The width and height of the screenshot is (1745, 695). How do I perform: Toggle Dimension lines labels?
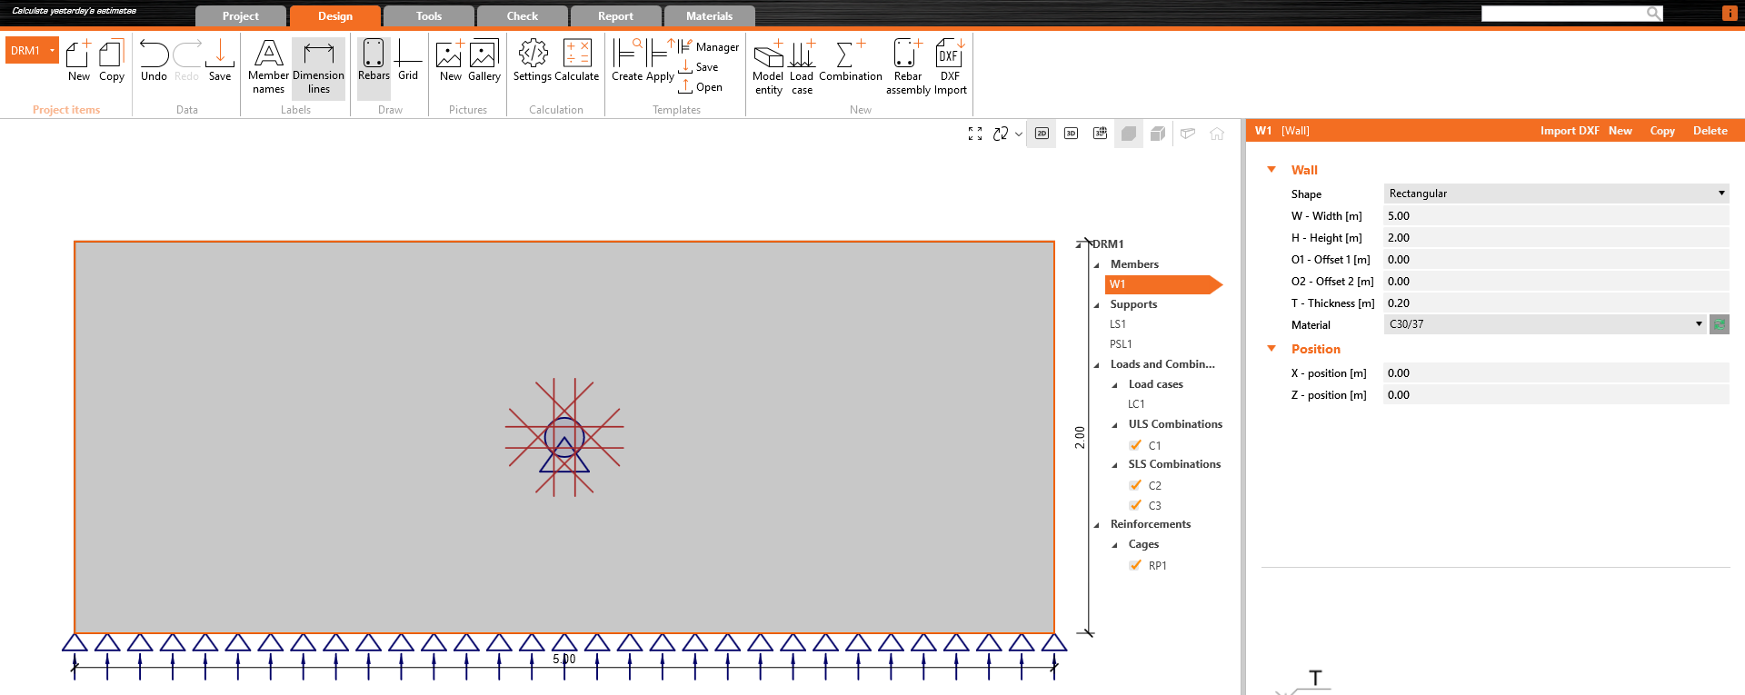point(318,67)
